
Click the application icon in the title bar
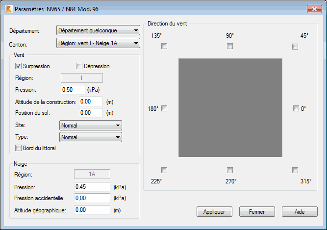tap(8, 9)
